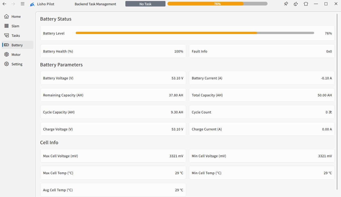Click the Lisho Pilot title text
The image size is (341, 197).
46,4
